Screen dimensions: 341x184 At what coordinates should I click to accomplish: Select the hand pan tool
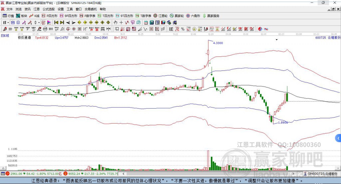tap(116, 23)
